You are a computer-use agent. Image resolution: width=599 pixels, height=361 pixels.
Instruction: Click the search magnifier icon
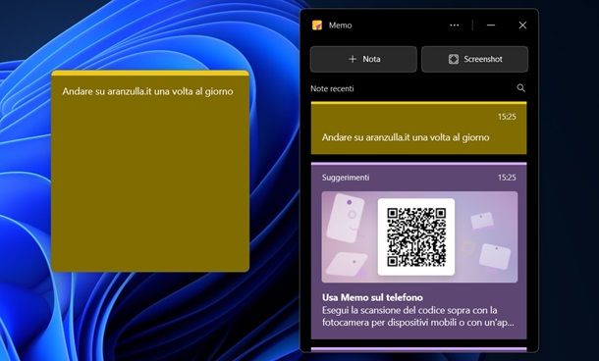520,88
